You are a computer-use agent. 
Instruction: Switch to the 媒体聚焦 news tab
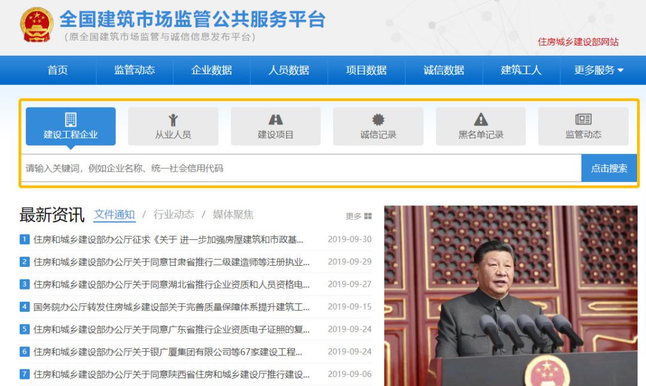click(233, 214)
